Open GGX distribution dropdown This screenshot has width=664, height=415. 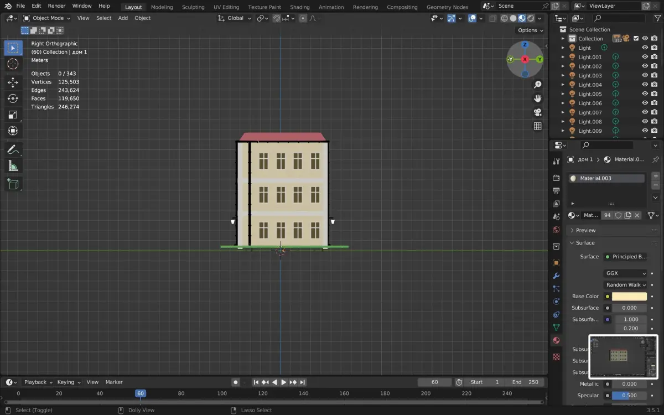pyautogui.click(x=625, y=273)
